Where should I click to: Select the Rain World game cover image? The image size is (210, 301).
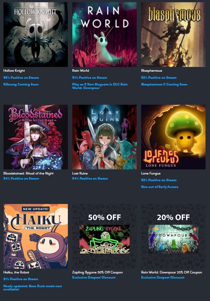(x=104, y=35)
